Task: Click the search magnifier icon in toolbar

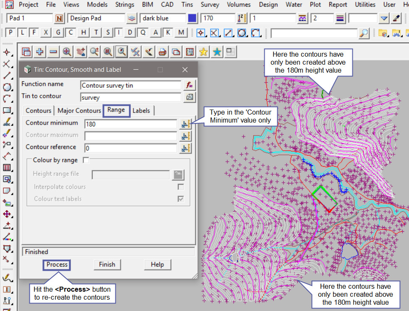Action: 364,33
